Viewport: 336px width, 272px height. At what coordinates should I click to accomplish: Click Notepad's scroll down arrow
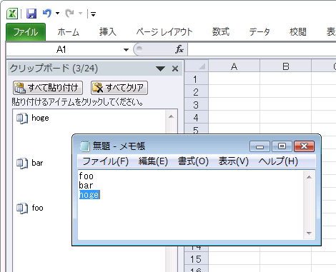[309, 233]
